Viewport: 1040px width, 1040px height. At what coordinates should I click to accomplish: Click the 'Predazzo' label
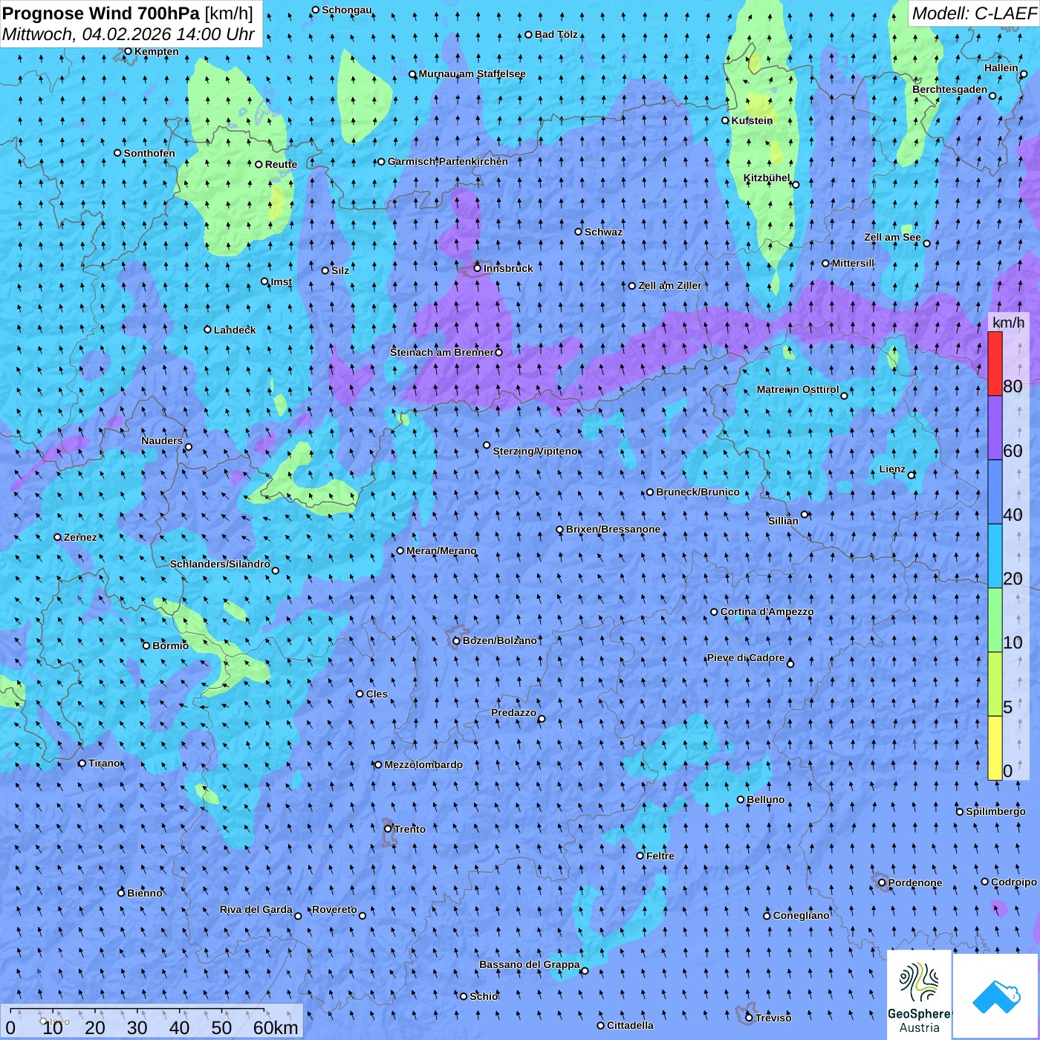513,712
